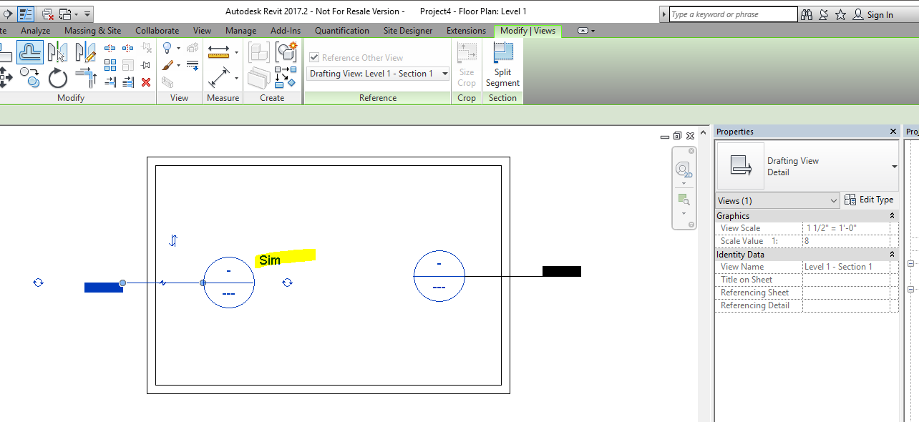Switch to the View ribbon tab

pos(201,30)
